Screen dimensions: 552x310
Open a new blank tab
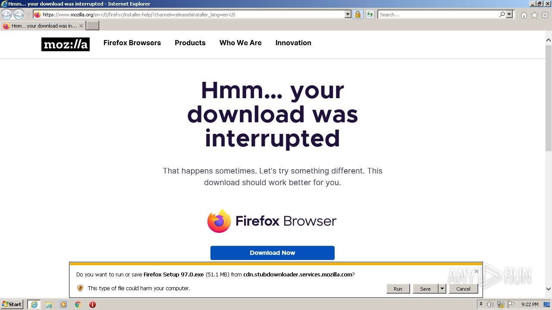click(93, 26)
